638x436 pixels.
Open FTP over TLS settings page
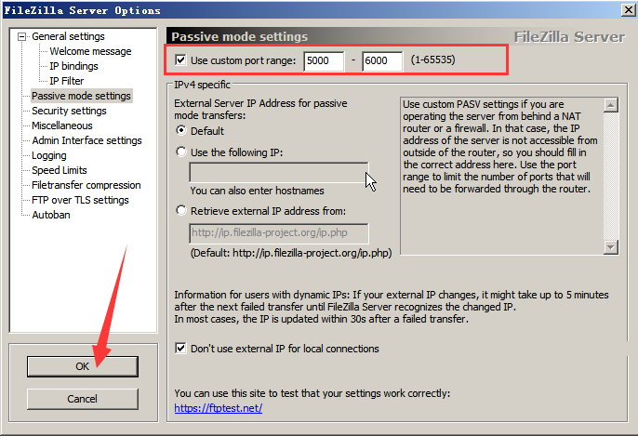point(80,200)
